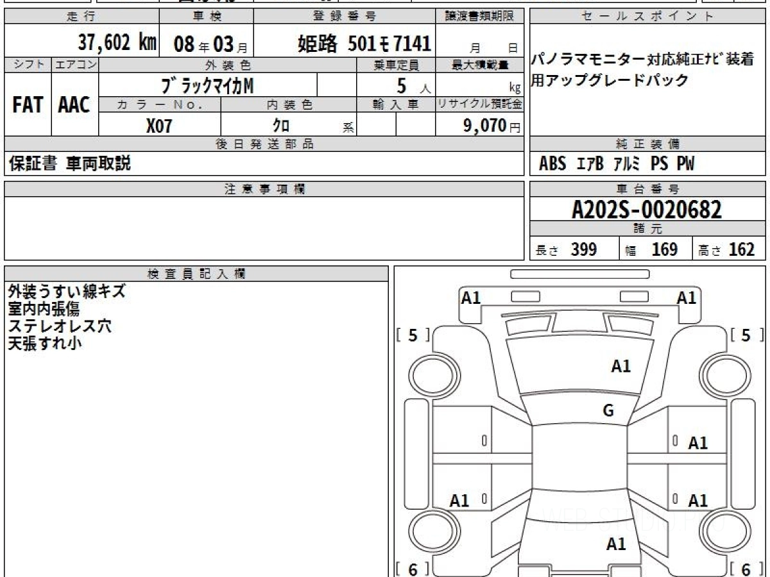Click the 保証書 車両取説 text

coord(69,164)
